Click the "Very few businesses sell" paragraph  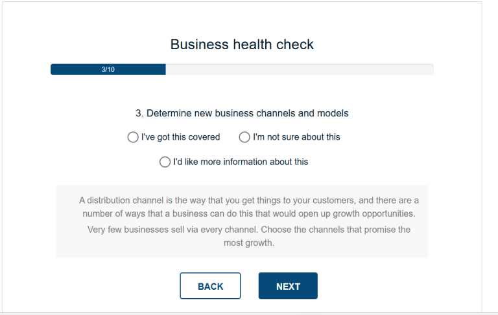[248, 230]
